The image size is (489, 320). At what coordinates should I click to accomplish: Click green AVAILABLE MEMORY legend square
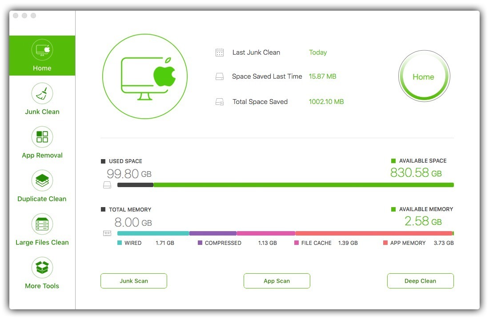[393, 209]
